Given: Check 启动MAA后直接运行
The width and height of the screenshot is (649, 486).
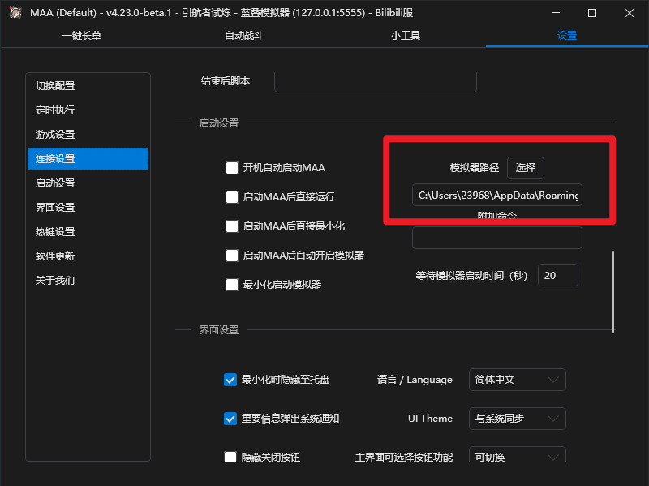Looking at the screenshot, I should [231, 197].
